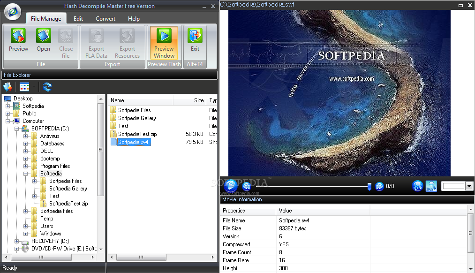Click Value column header in Movie Information
Image resolution: width=475 pixels, height=273 pixels.
click(323, 211)
